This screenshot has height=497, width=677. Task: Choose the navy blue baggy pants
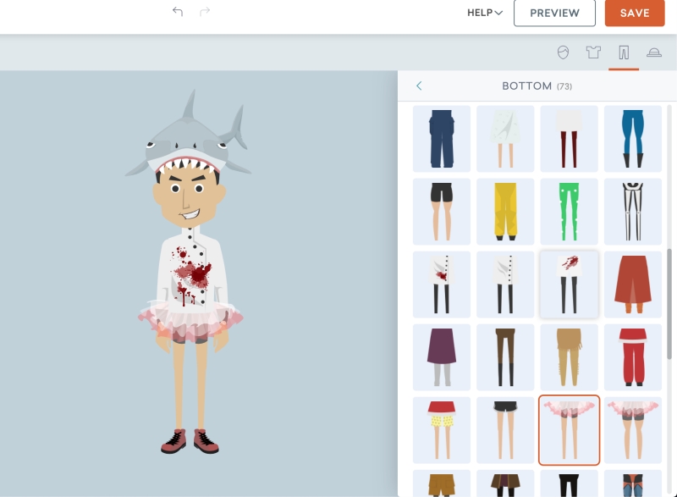pos(442,139)
